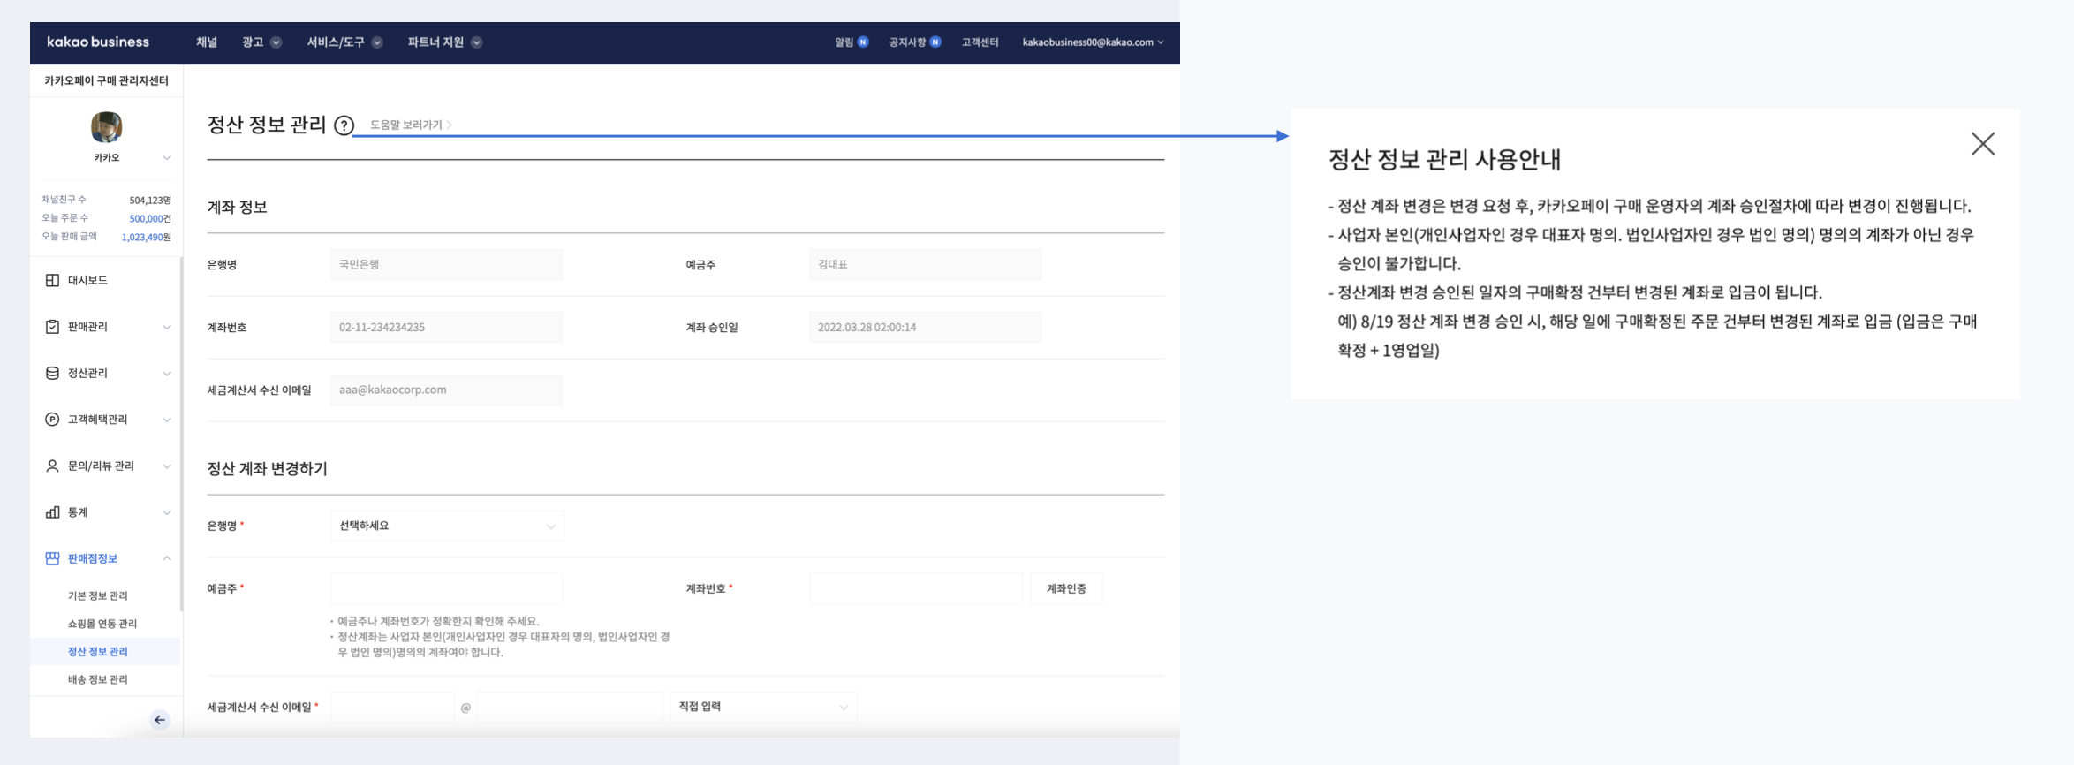
Task: Click the 국민은행 bank name field
Action: (446, 264)
